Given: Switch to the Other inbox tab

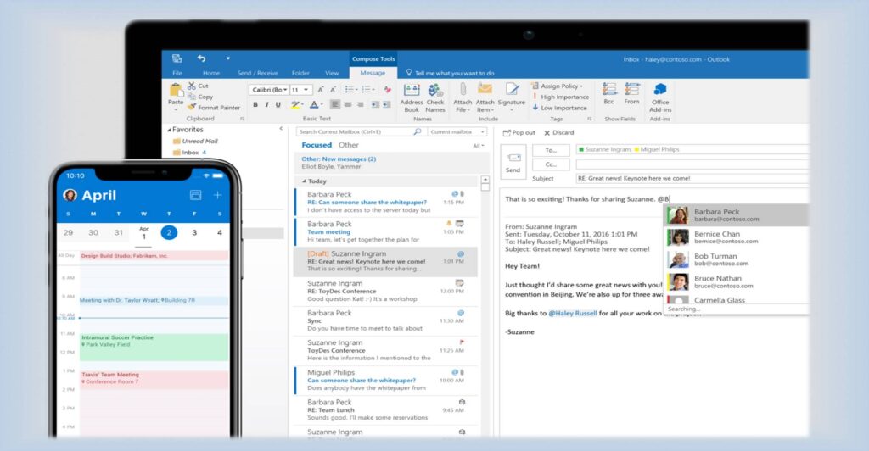Looking at the screenshot, I should point(349,145).
